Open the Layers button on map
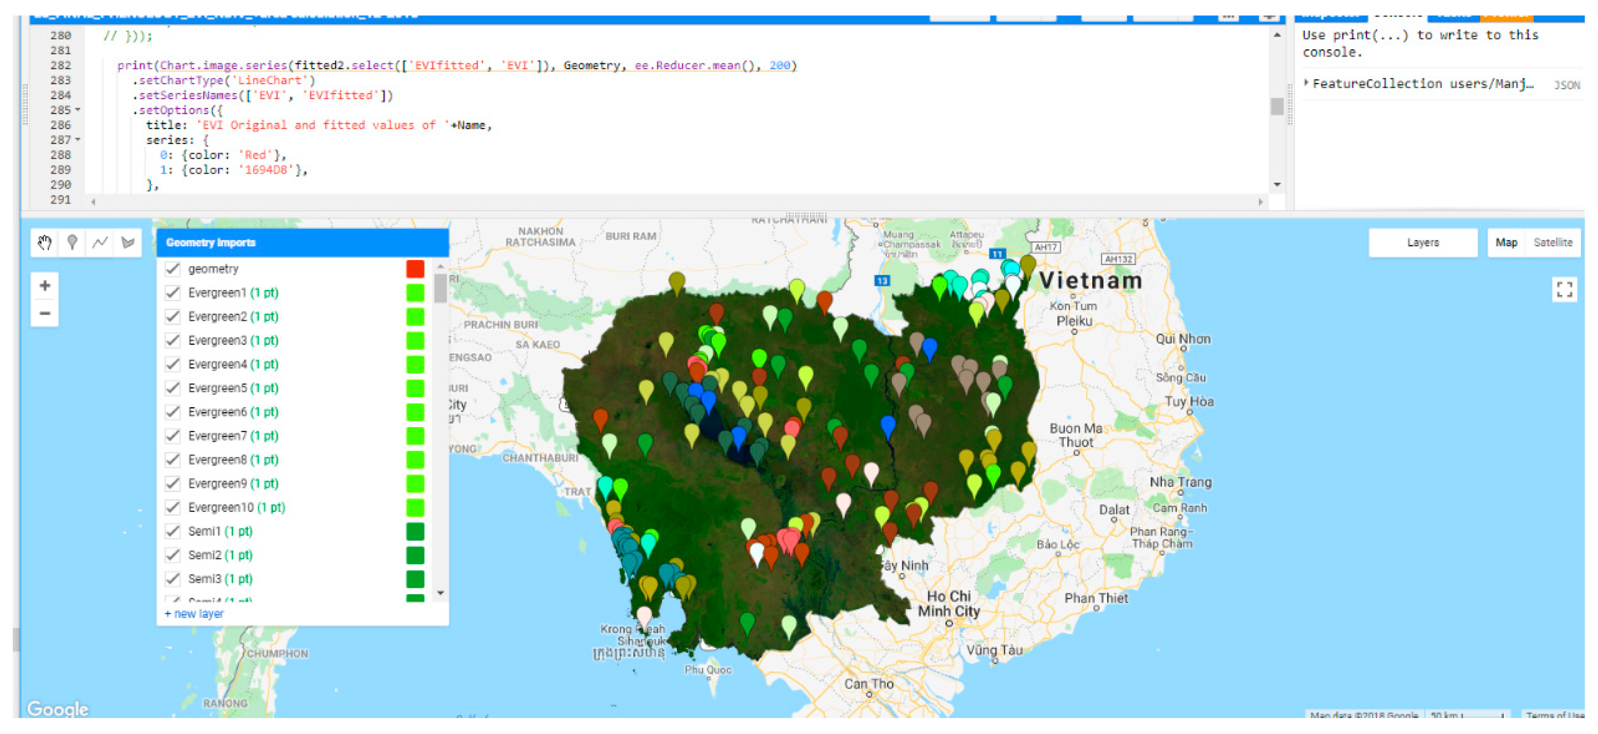1598x734 pixels. coord(1422,243)
